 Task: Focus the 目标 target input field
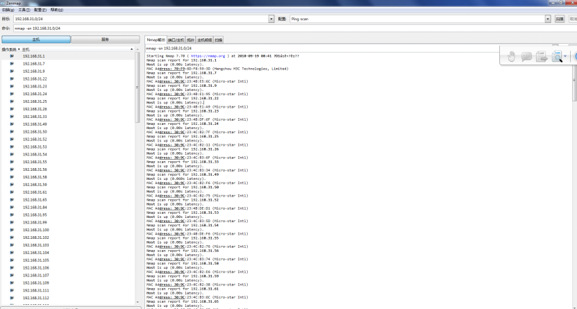(x=141, y=19)
